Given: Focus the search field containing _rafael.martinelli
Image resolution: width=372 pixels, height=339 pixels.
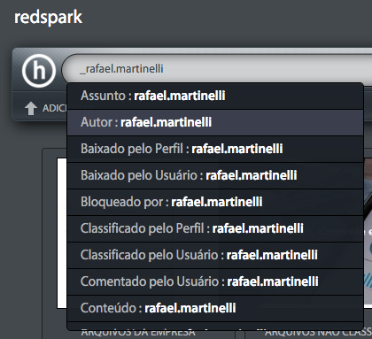Looking at the screenshot, I should coord(217,69).
